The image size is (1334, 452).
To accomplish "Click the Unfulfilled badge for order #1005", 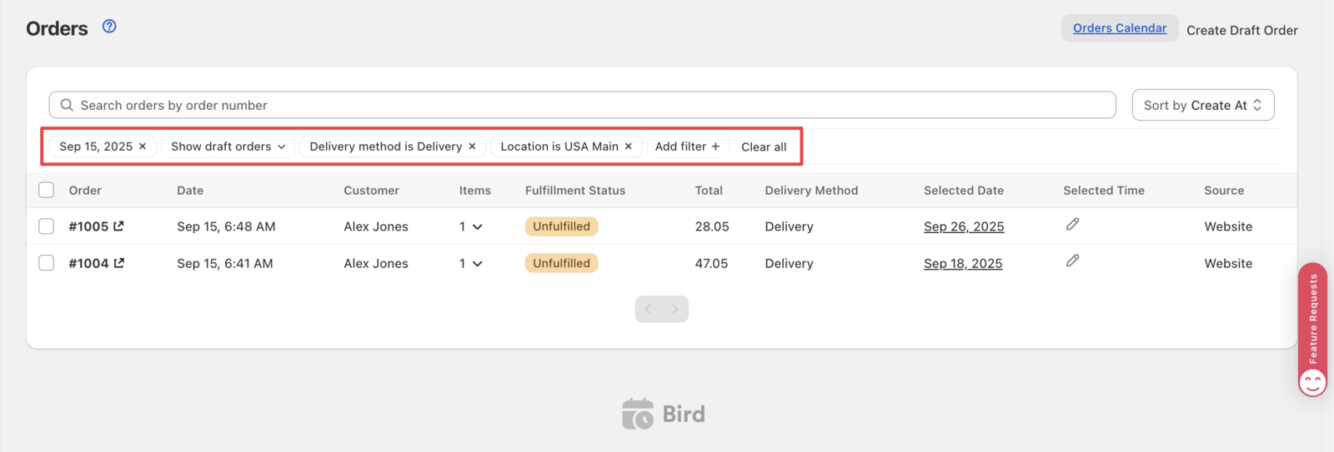I will point(561,226).
